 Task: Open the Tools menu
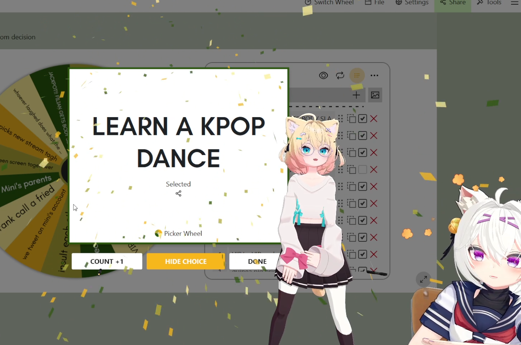489,2
